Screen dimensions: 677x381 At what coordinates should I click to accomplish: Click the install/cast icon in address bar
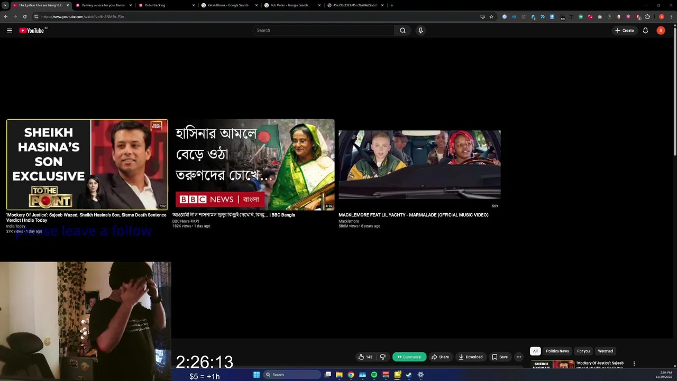coord(482,16)
